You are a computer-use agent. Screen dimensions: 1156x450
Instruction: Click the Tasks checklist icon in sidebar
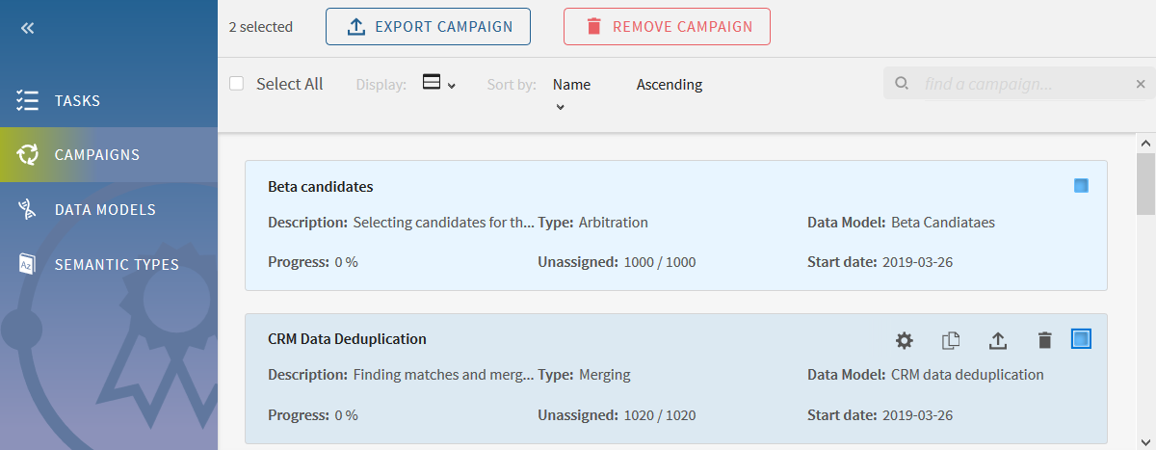(x=27, y=101)
